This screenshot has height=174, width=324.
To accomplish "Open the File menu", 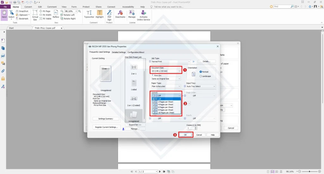I will 5,7.
